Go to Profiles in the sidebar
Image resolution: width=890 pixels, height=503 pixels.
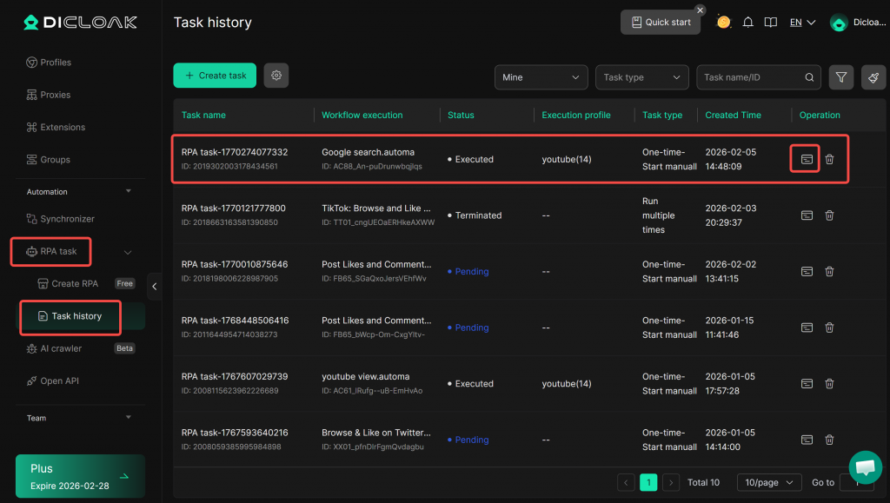click(56, 63)
